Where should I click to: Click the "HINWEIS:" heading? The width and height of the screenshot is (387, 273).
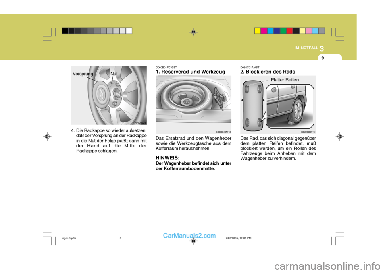tap(168, 158)
